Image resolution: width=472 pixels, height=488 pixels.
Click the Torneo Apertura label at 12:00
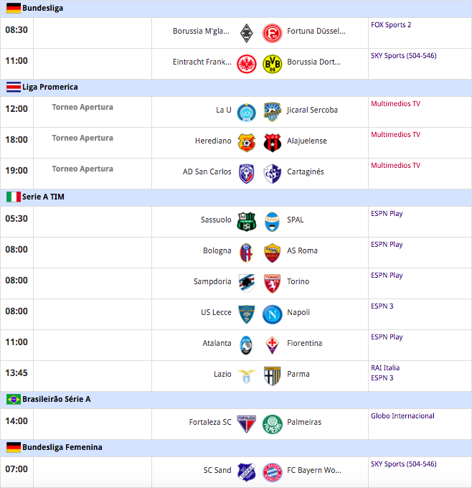coord(82,107)
